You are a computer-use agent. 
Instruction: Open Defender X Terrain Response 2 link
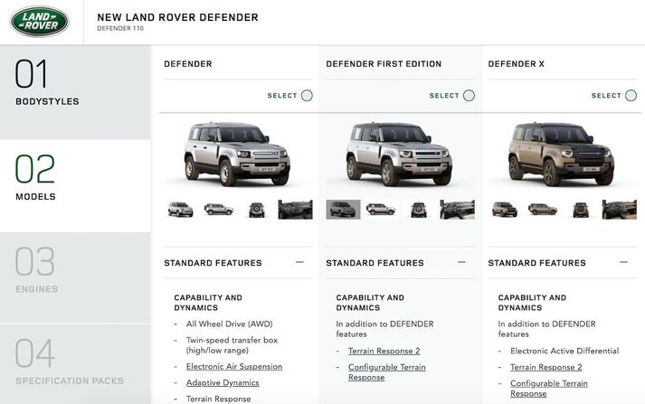click(545, 367)
